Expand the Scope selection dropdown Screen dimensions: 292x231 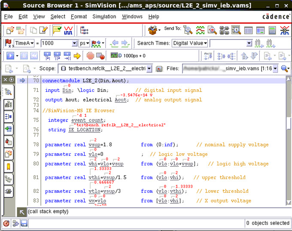(x=149, y=68)
